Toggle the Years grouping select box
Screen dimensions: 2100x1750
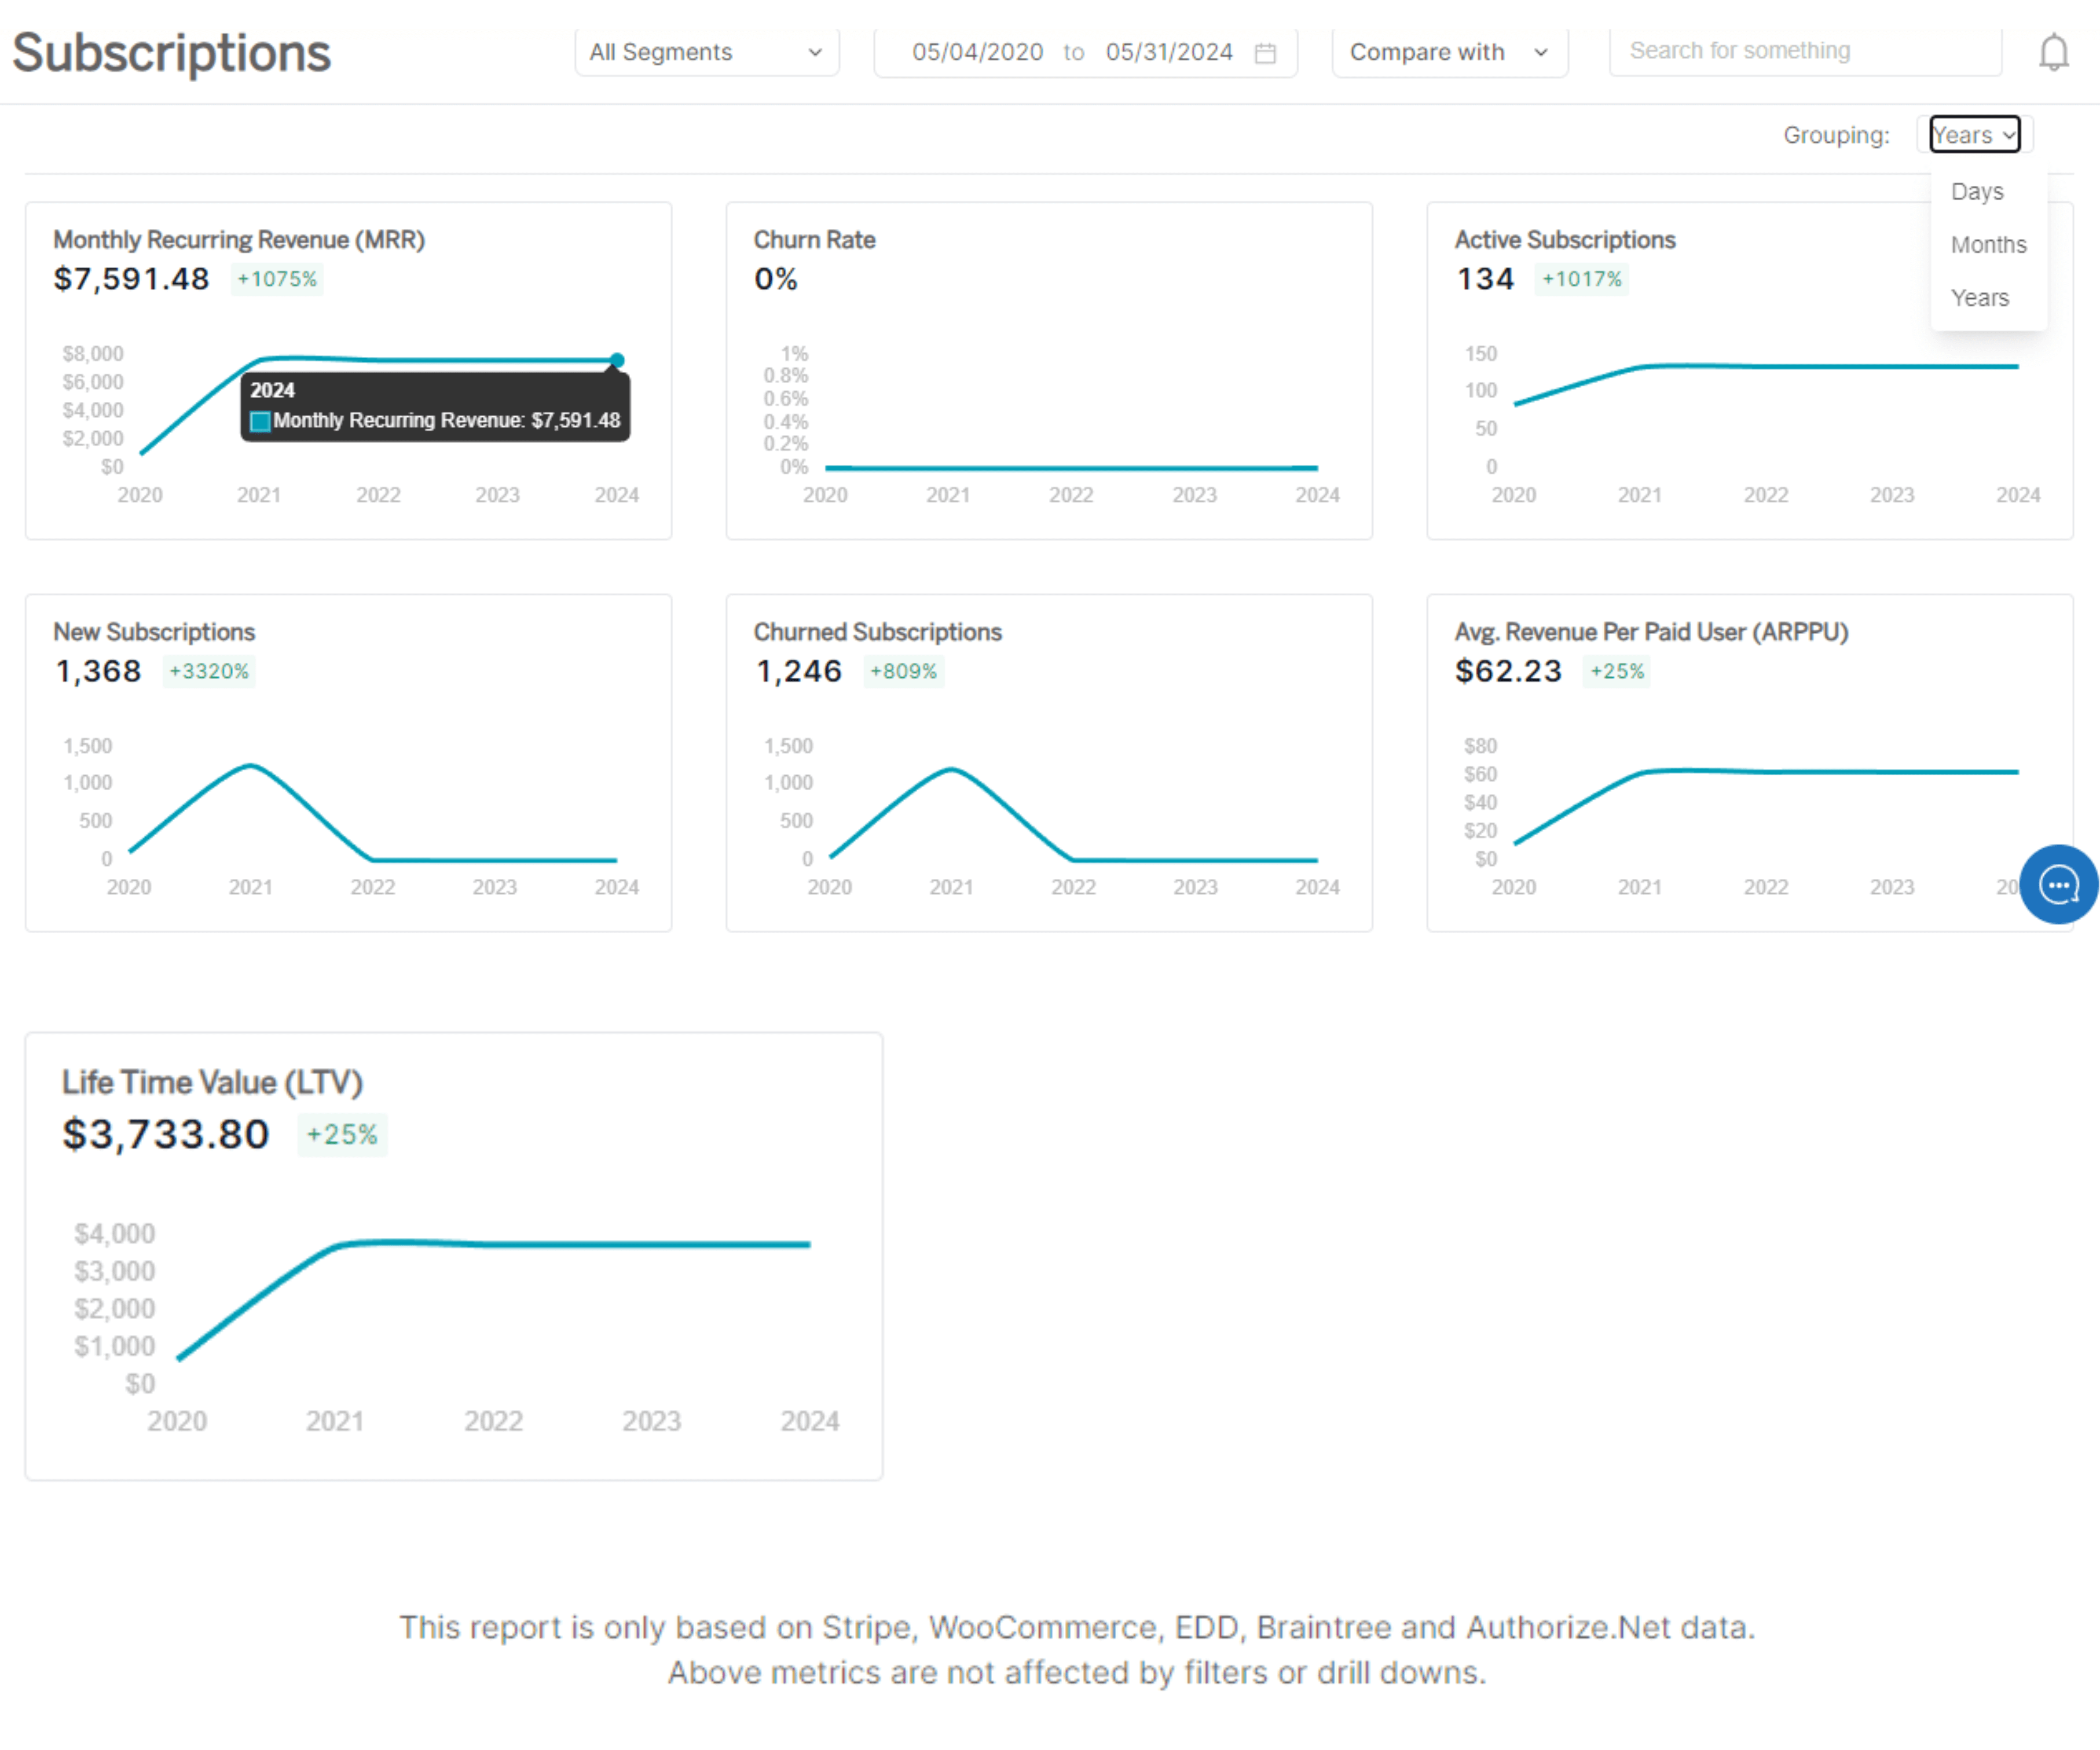pyautogui.click(x=1974, y=135)
